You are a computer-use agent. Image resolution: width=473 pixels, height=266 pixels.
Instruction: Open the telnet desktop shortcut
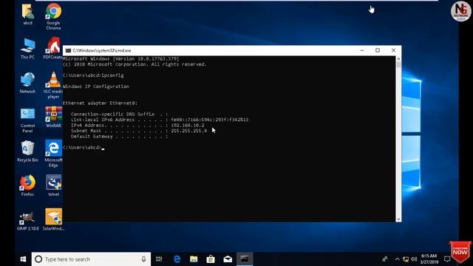point(53,185)
